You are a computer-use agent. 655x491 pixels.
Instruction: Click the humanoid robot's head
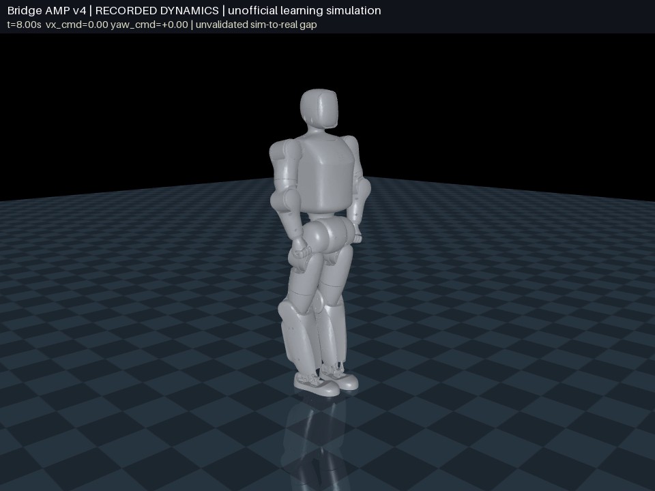pyautogui.click(x=319, y=108)
